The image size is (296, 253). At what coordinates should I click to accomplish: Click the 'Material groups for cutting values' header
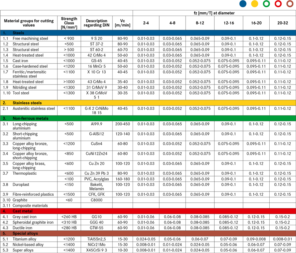(x=29, y=23)
